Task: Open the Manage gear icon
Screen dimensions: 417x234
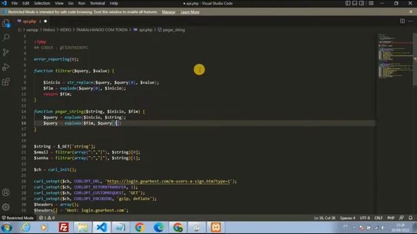Action: click(6, 207)
